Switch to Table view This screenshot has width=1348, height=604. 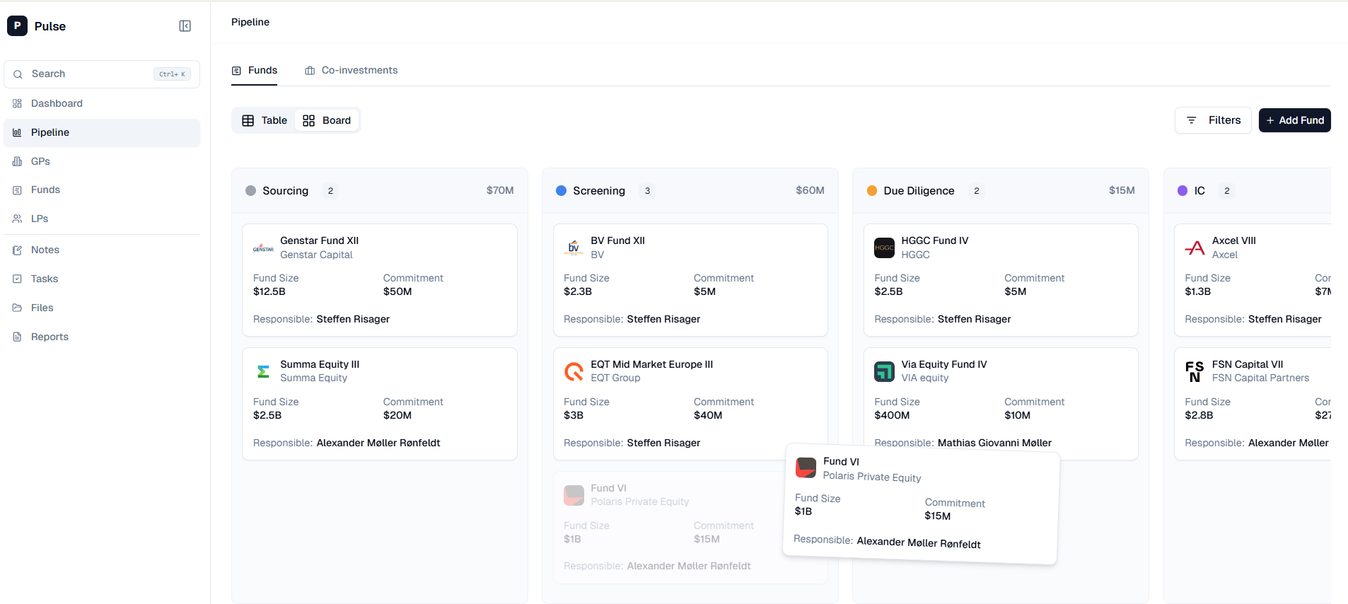click(265, 120)
